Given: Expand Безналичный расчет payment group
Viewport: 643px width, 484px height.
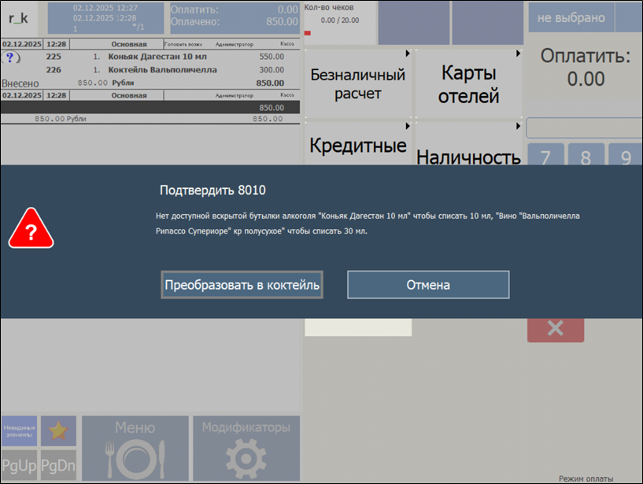Looking at the screenshot, I should point(357,84).
